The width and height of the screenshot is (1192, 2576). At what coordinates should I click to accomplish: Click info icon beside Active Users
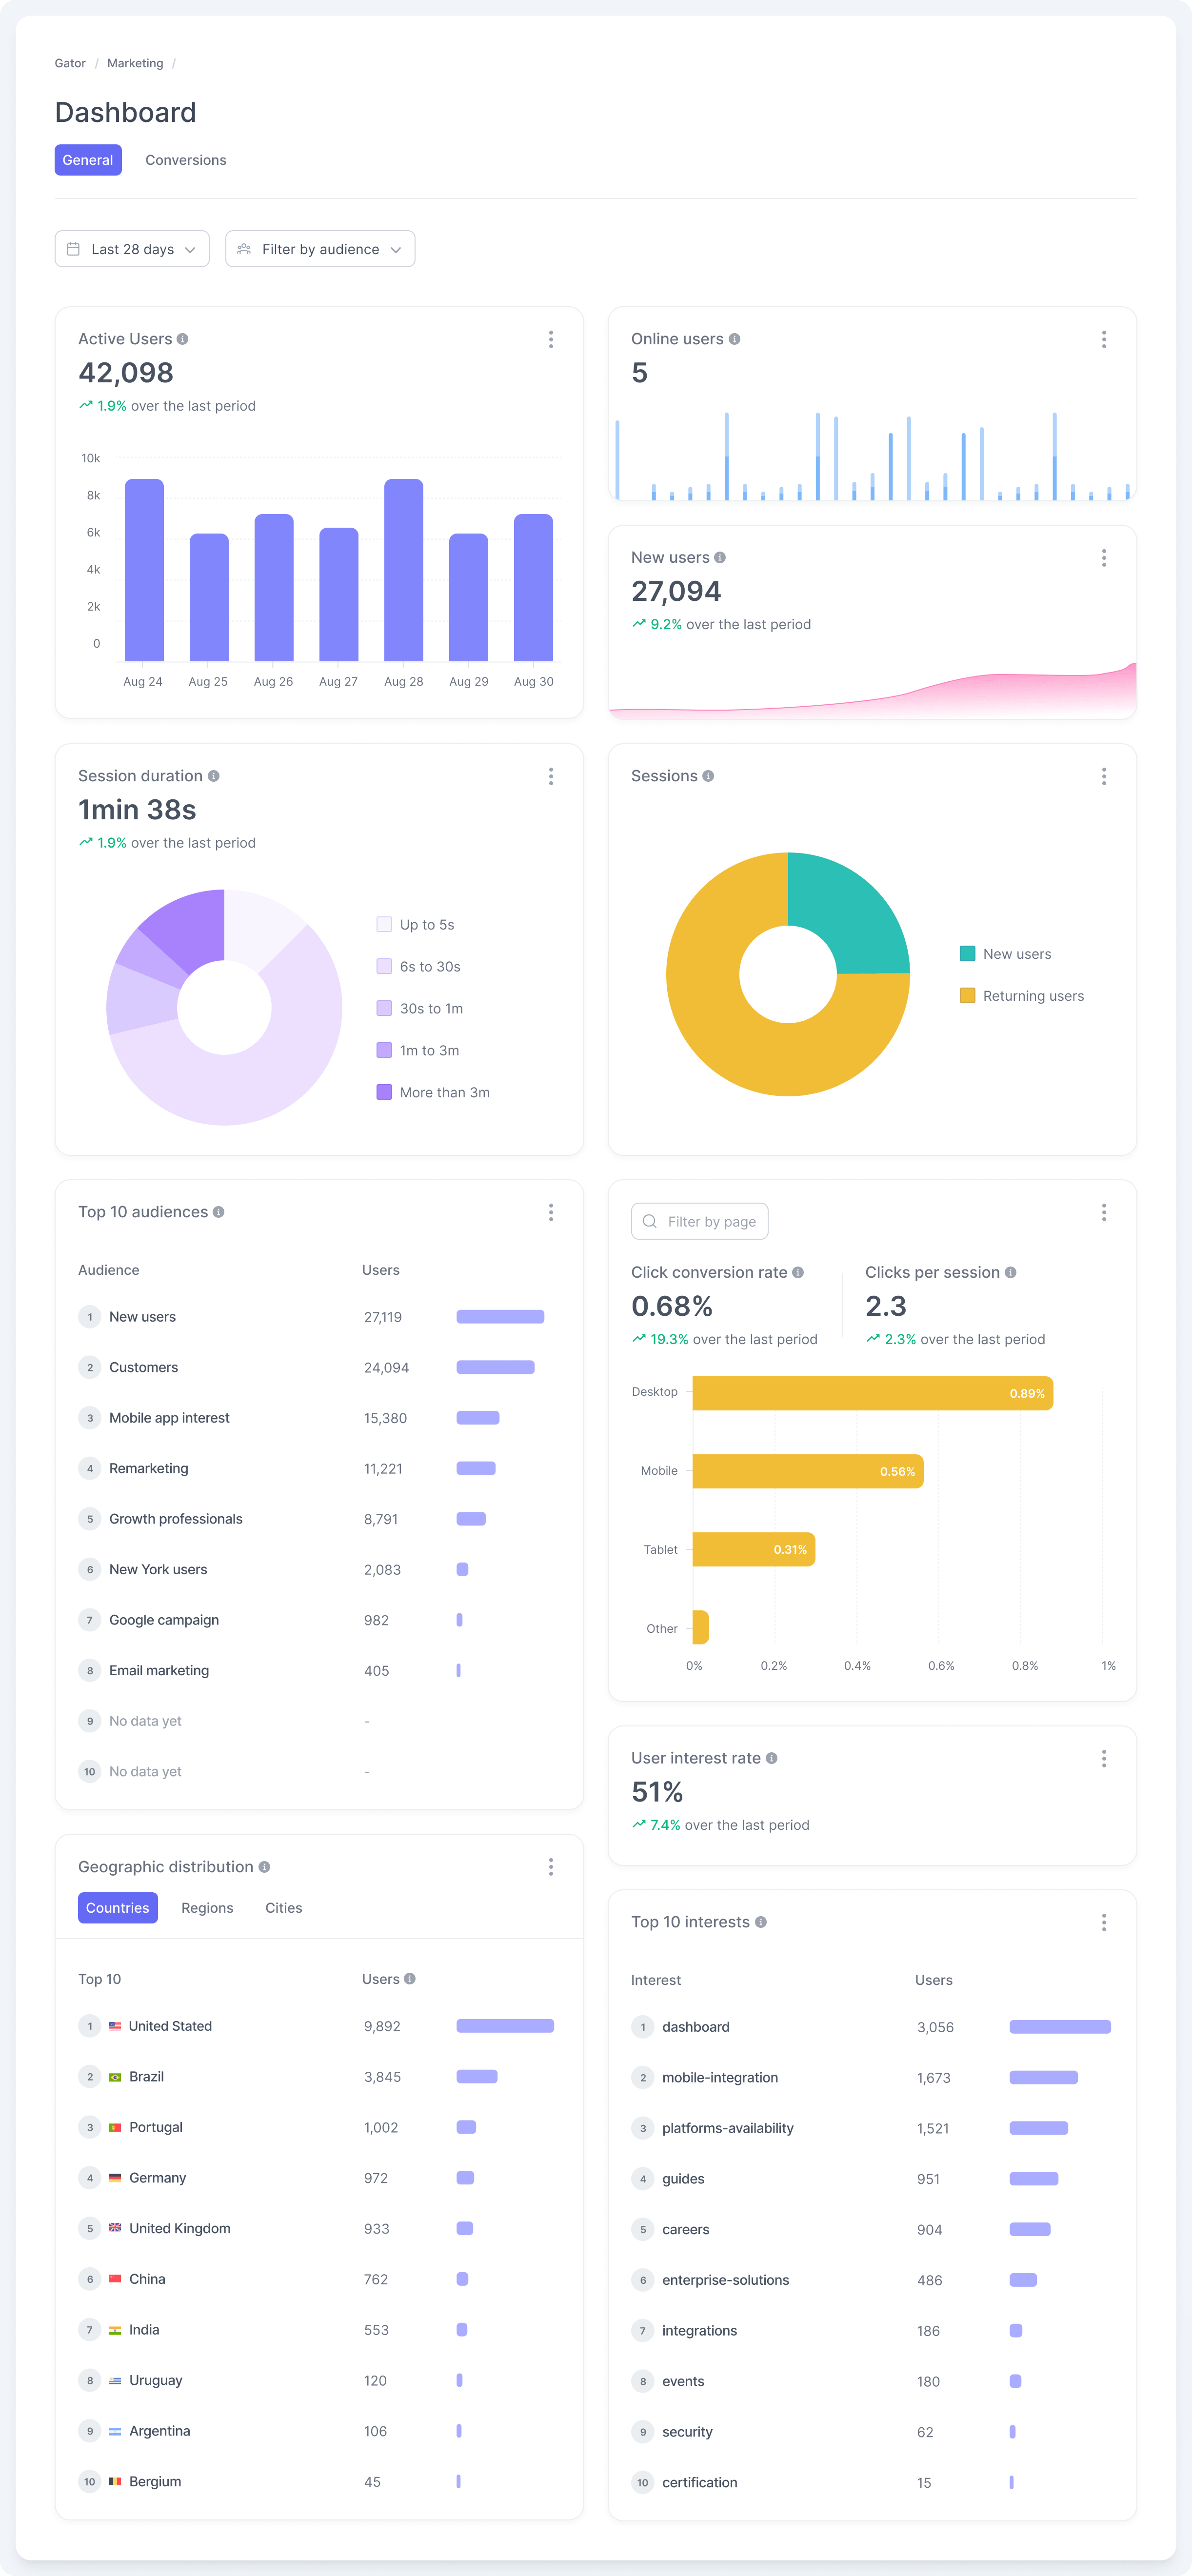tap(182, 339)
